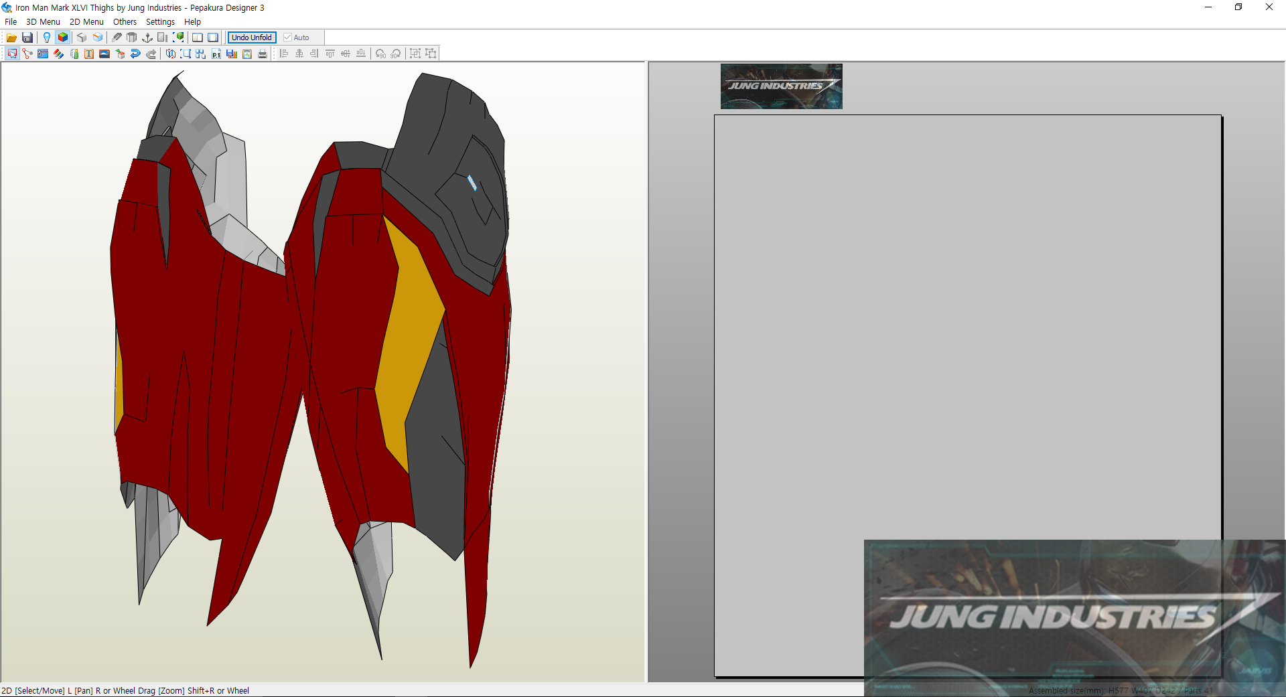Align parts to bottom icon

point(361,54)
